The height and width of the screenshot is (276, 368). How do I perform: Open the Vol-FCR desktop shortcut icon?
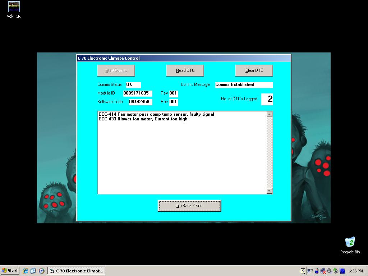click(14, 7)
